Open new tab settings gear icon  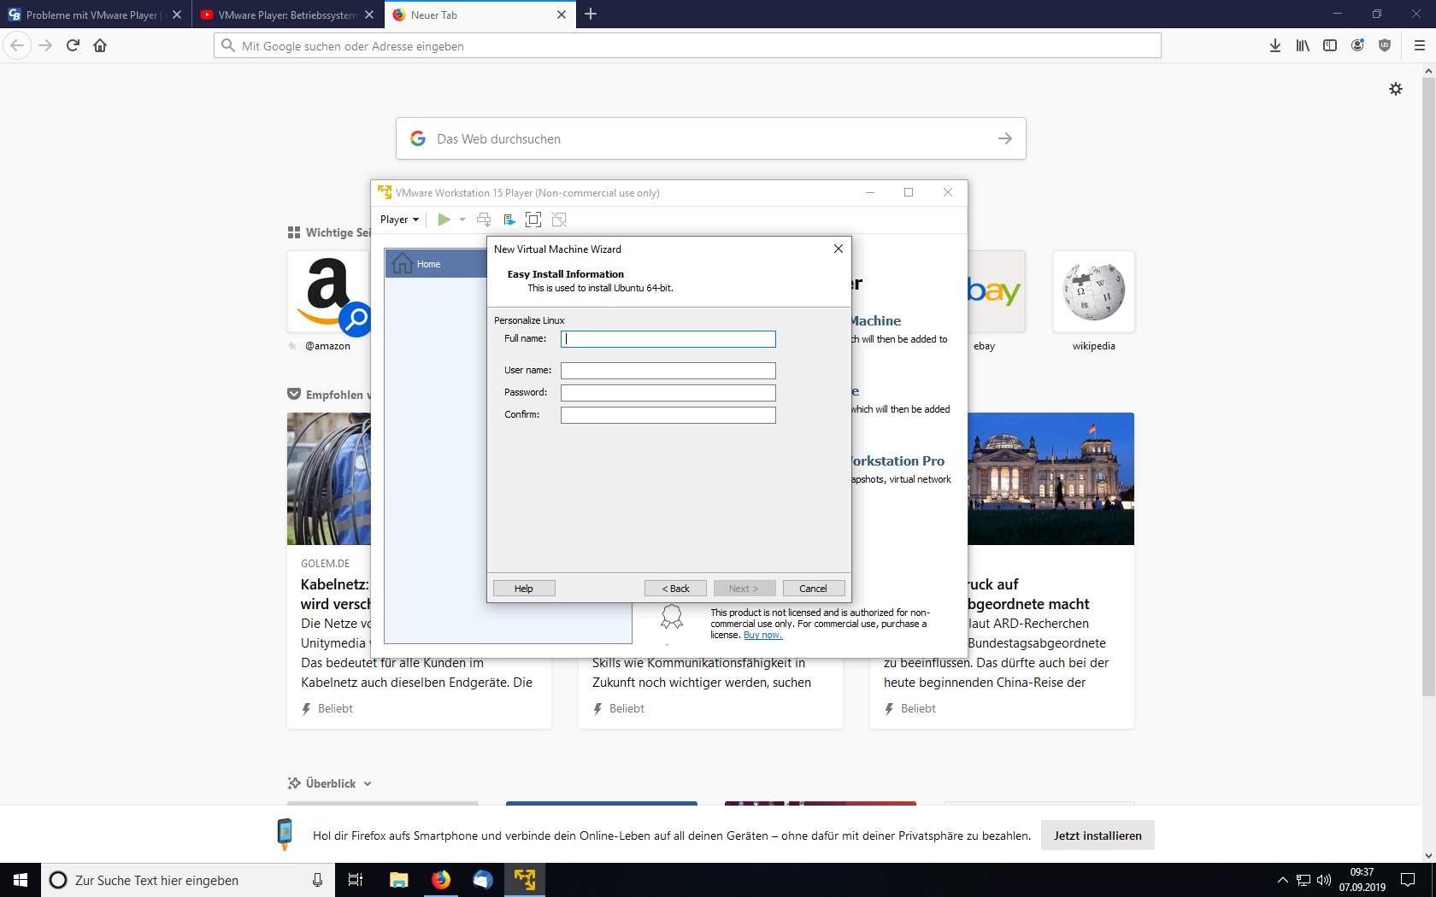tap(1396, 89)
